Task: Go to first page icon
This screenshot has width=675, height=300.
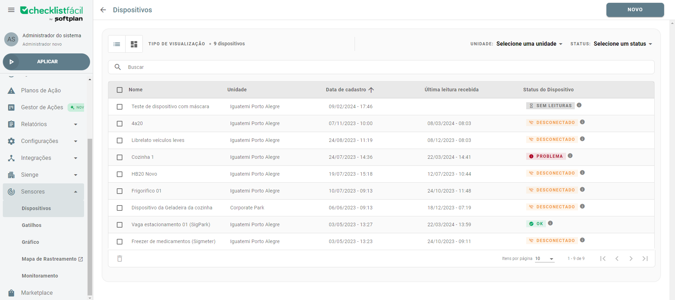Action: pyautogui.click(x=603, y=259)
